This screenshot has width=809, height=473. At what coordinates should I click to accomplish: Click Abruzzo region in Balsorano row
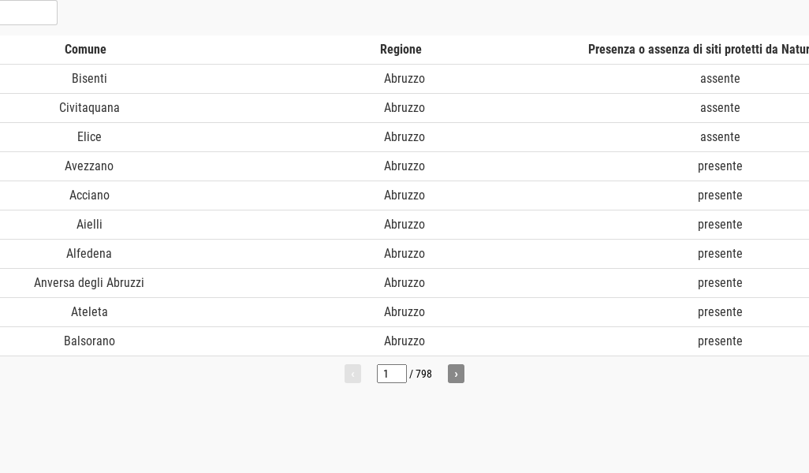[404, 341]
